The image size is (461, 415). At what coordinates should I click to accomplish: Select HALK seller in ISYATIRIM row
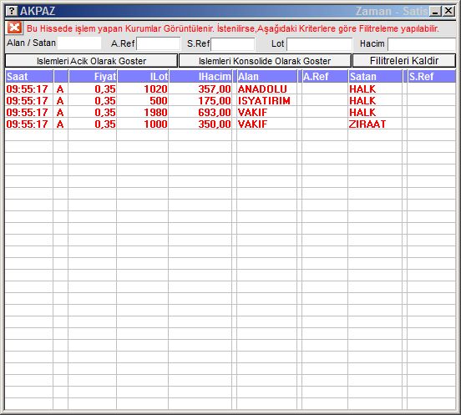375,100
